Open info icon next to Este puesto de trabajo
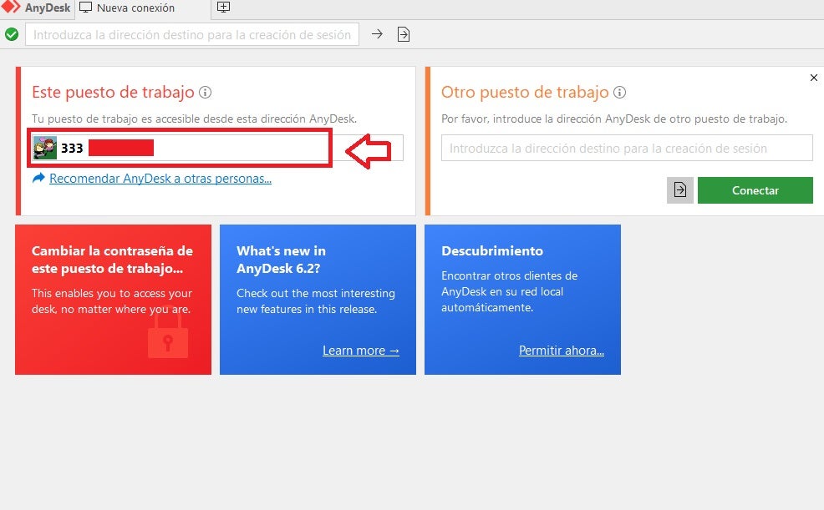The height and width of the screenshot is (510, 824). click(205, 93)
